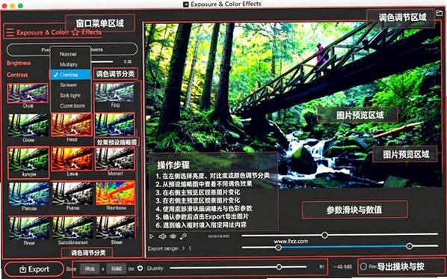Click the upper playback position slider handle
The width and height of the screenshot is (447, 279).
coord(324,236)
